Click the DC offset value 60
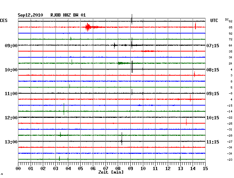This screenshot has width=234, height=178. 230,45
